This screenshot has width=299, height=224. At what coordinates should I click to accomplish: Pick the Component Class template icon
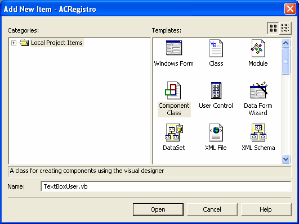click(x=173, y=90)
